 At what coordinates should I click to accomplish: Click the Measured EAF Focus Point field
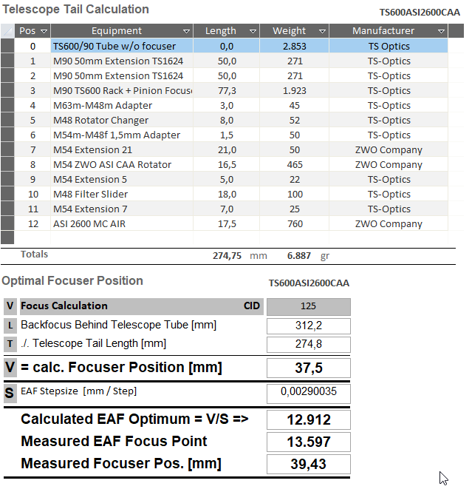click(308, 442)
